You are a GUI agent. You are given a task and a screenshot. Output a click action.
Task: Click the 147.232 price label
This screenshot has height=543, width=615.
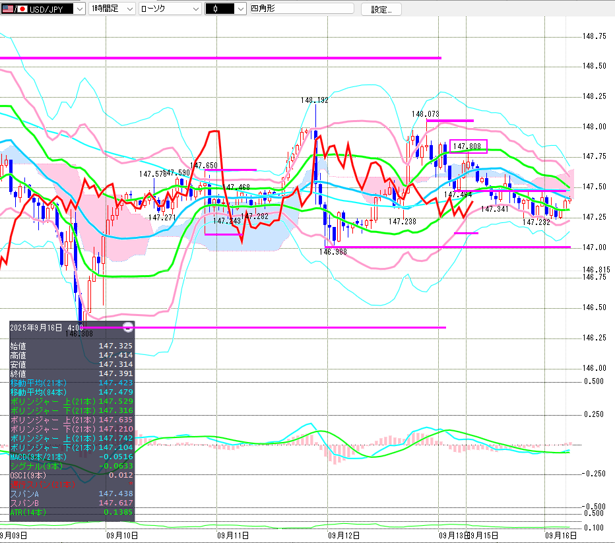pyautogui.click(x=536, y=223)
